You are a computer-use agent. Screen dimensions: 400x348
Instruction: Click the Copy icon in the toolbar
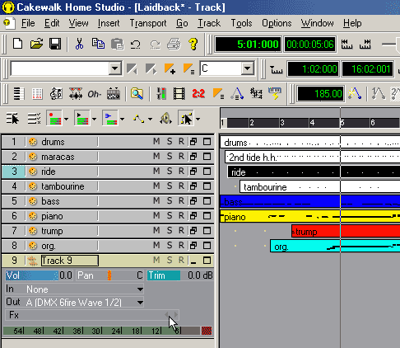tap(98, 44)
